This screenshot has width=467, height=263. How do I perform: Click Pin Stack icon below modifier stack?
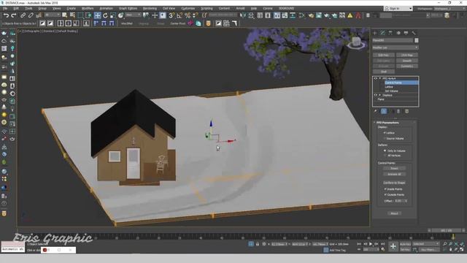point(376,111)
